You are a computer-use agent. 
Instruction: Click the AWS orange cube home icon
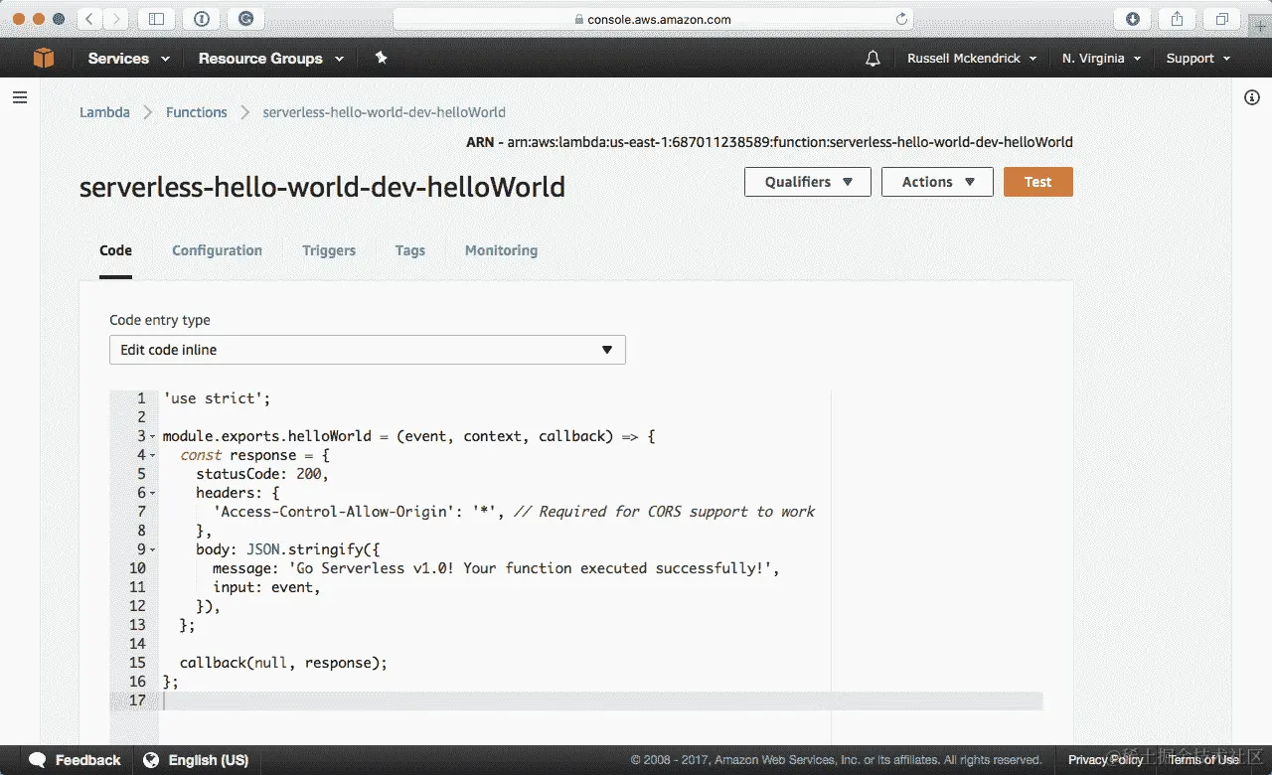44,59
